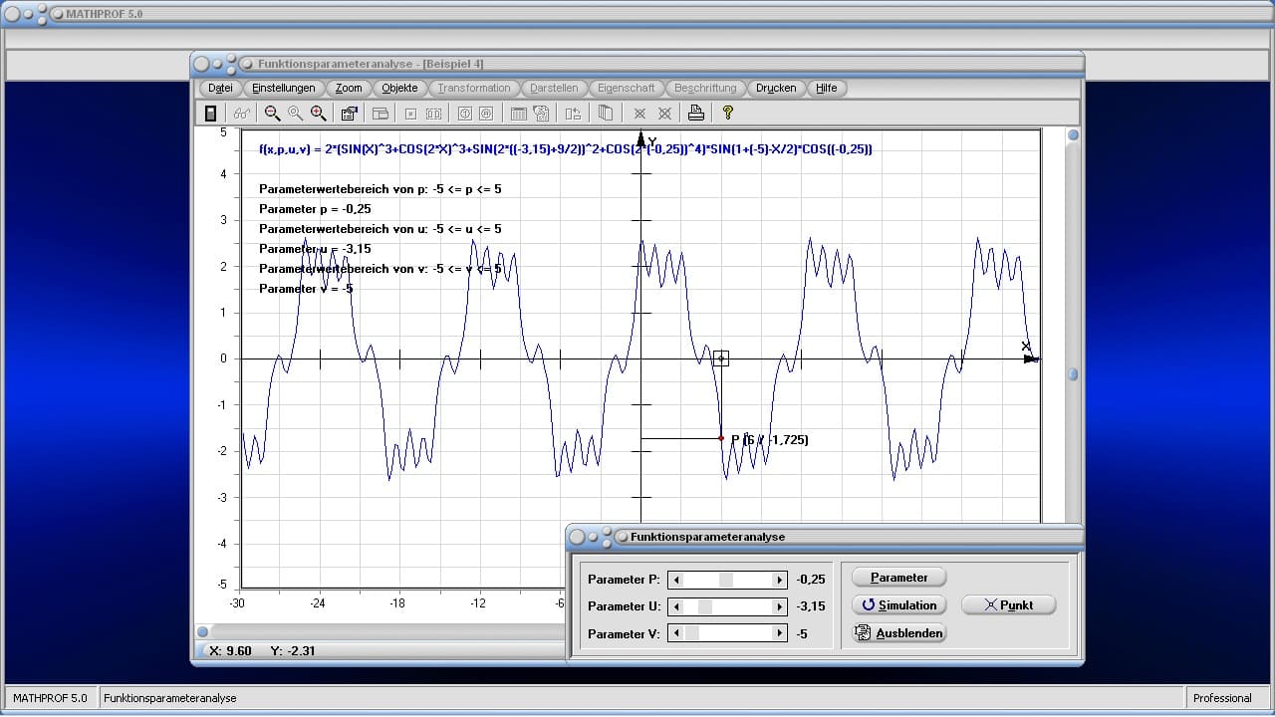Click the Punkt button
The height and width of the screenshot is (717, 1275).
1008,604
